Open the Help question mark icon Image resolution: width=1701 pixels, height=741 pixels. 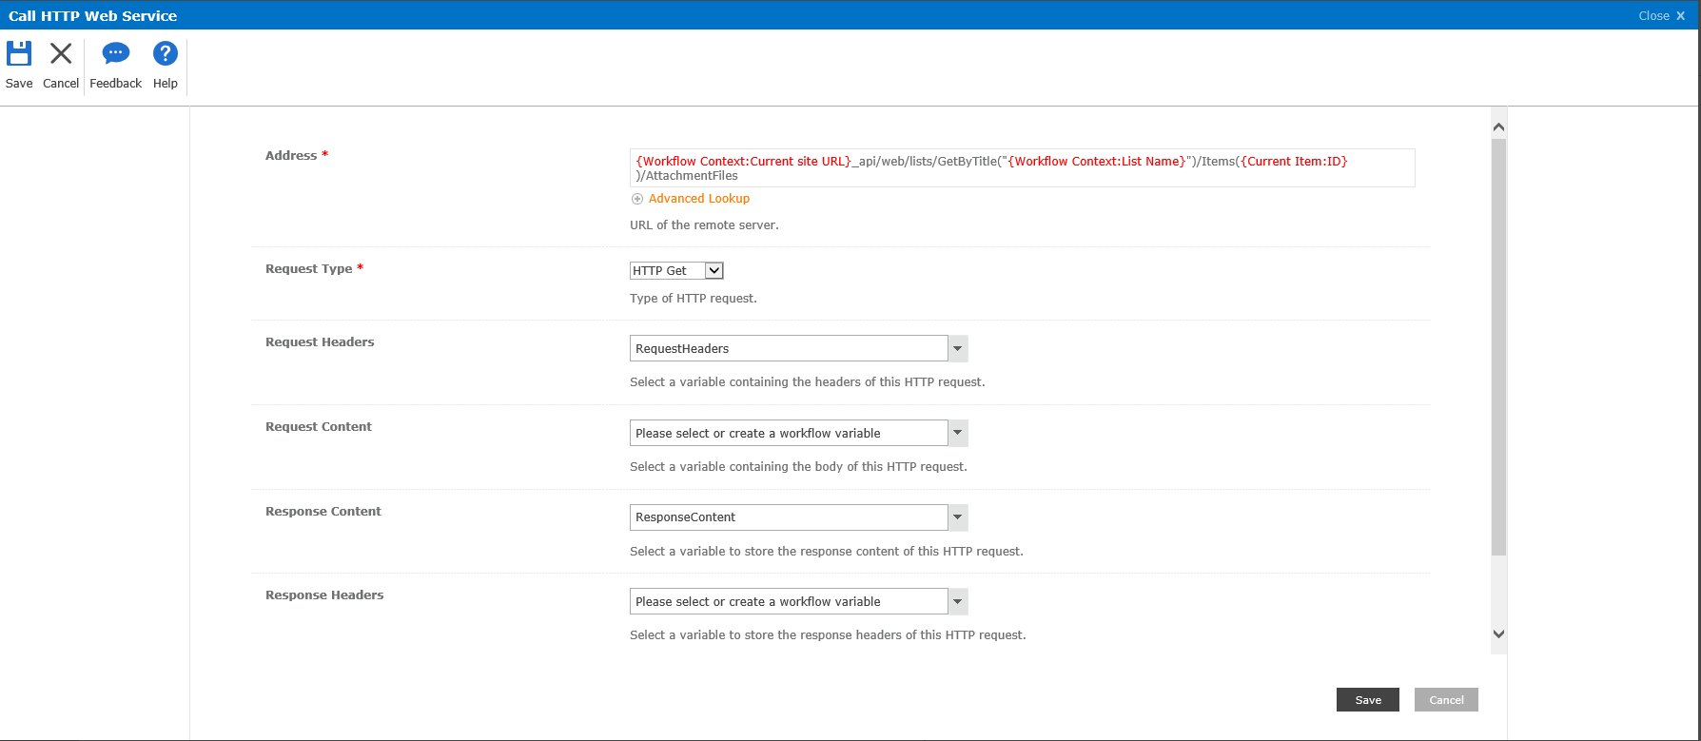[x=166, y=53]
